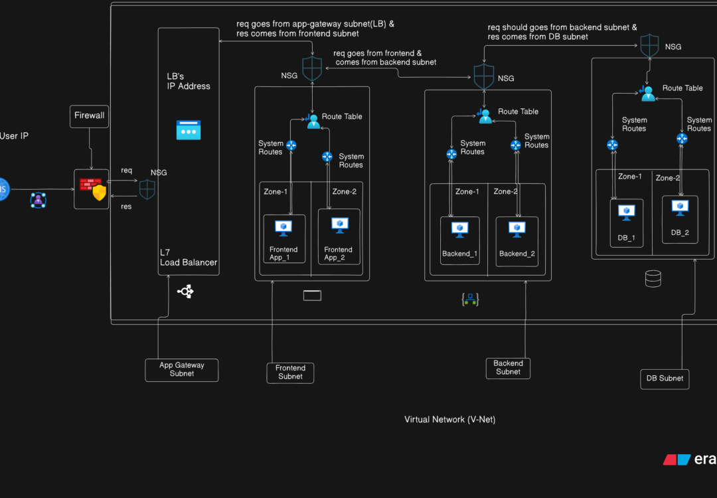Screen dimensions: 717x498
Task: Click the 'Backend_1' label text
Action: tap(459, 254)
